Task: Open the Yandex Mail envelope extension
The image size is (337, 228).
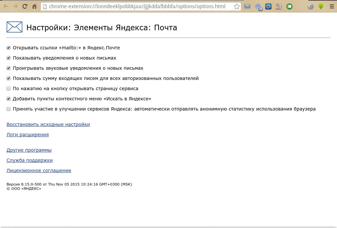Action: [247, 7]
